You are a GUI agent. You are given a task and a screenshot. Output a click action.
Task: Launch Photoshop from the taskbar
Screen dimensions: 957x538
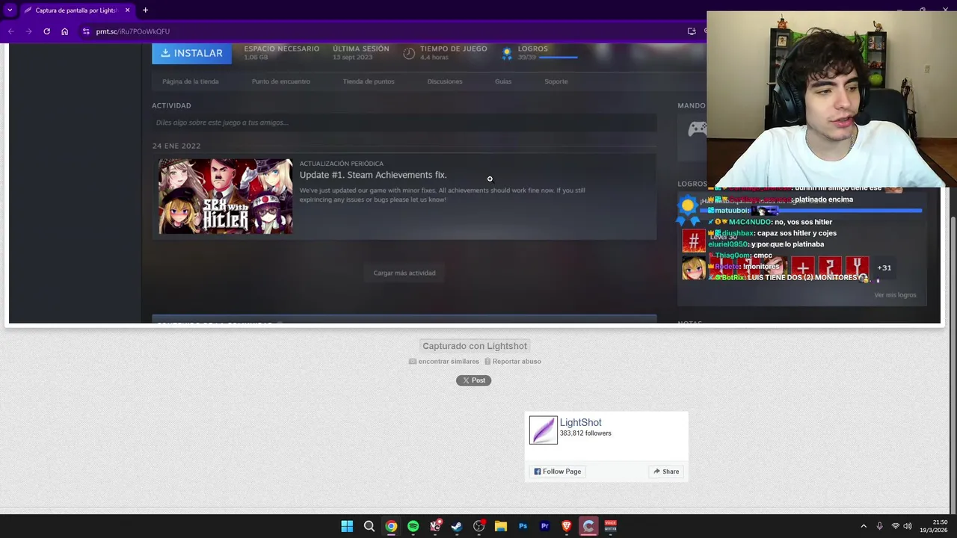523,526
